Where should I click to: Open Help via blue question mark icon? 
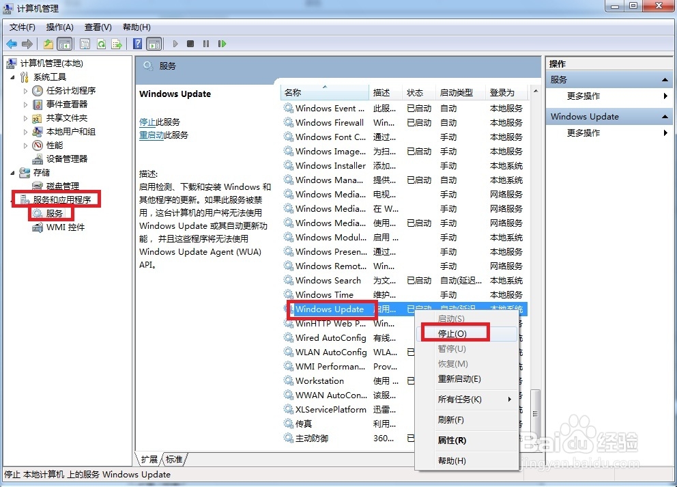(x=137, y=44)
